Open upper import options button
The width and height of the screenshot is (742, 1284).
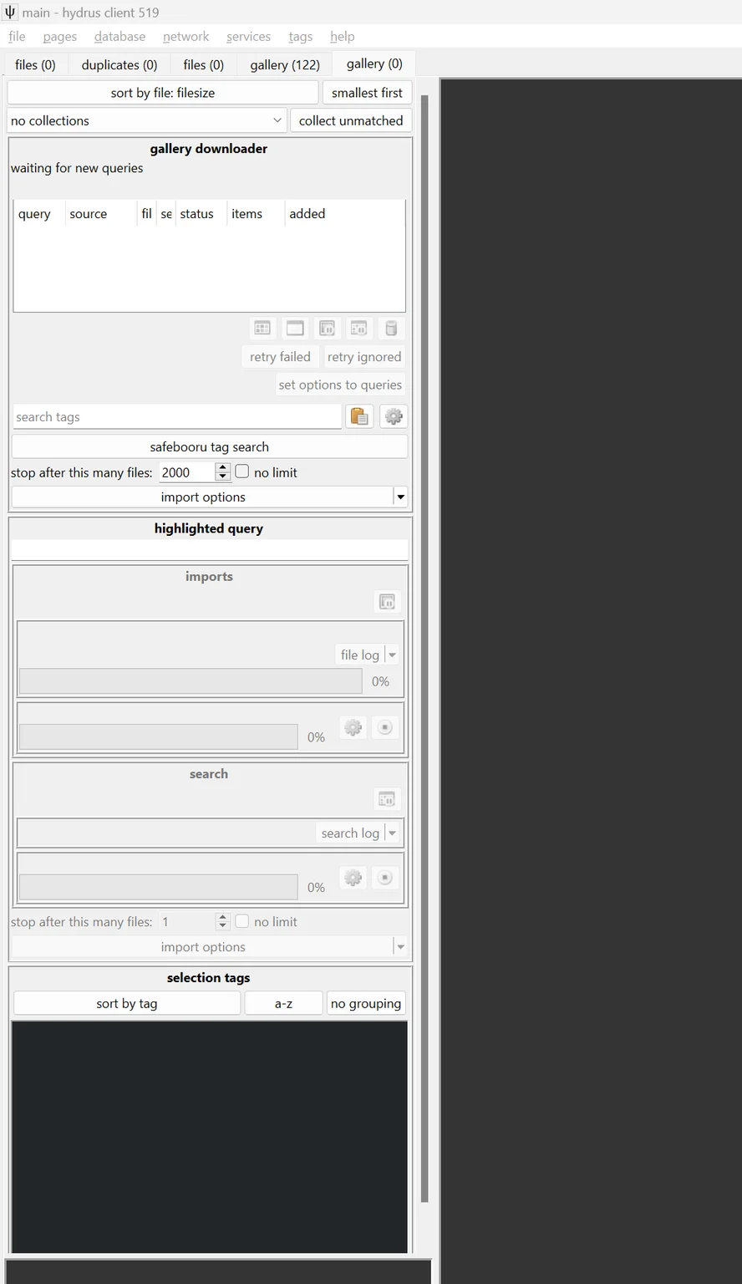click(x=203, y=497)
